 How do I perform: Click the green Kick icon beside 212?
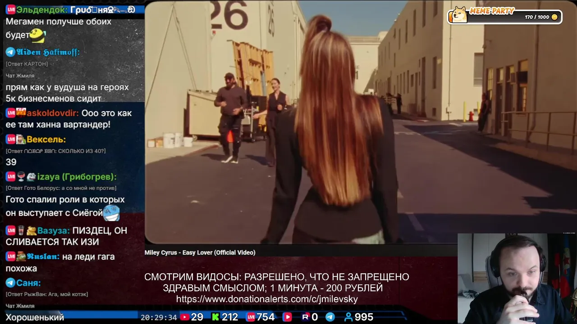(x=215, y=317)
